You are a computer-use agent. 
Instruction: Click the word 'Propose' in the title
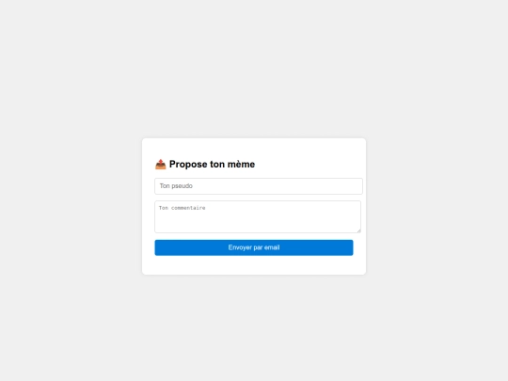[188, 165]
